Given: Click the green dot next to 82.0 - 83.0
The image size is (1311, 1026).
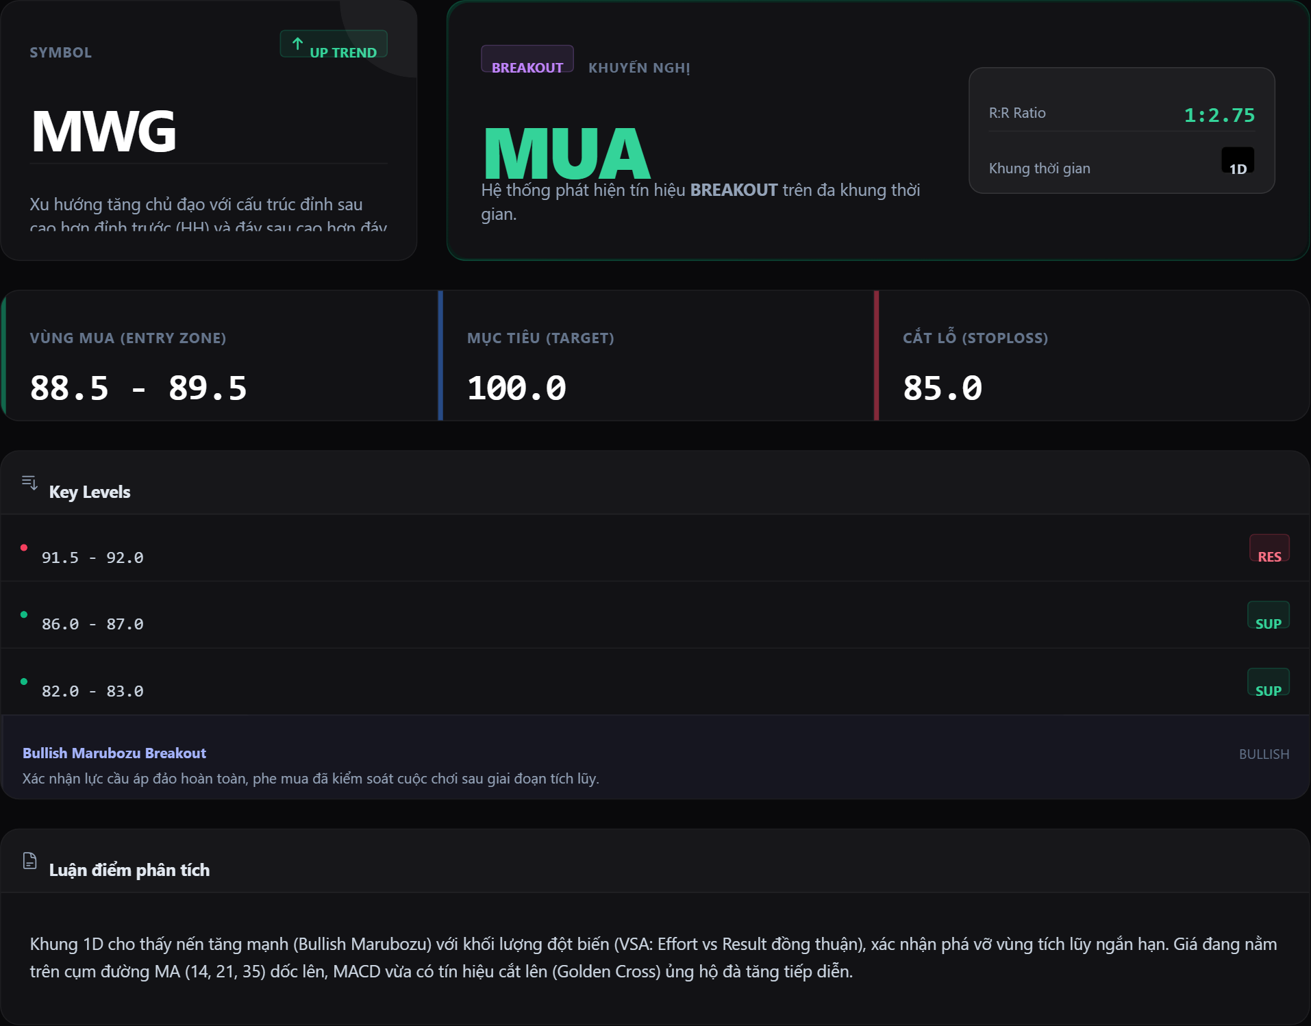Looking at the screenshot, I should click(24, 681).
